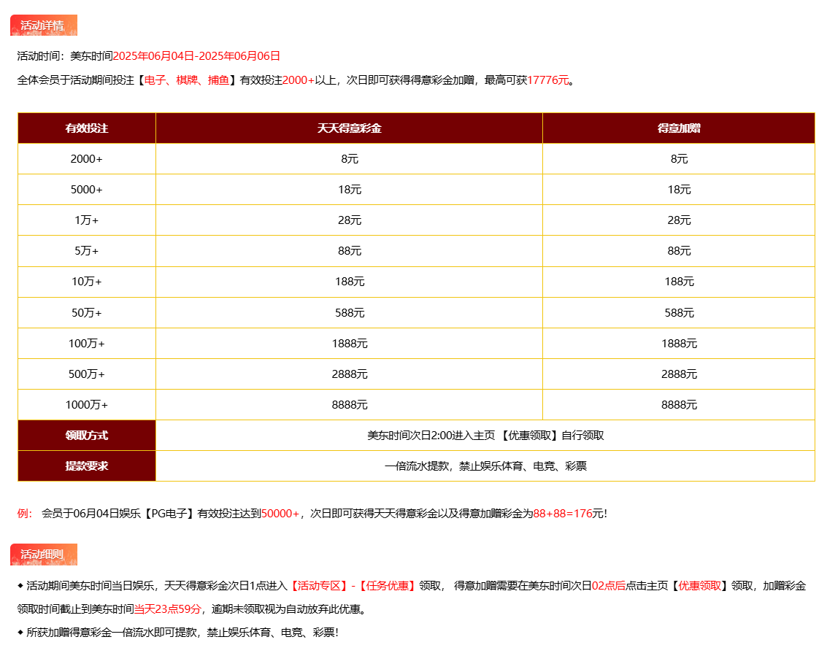
Task: Click 88元 in the 得意加赠 column
Action: (x=679, y=250)
